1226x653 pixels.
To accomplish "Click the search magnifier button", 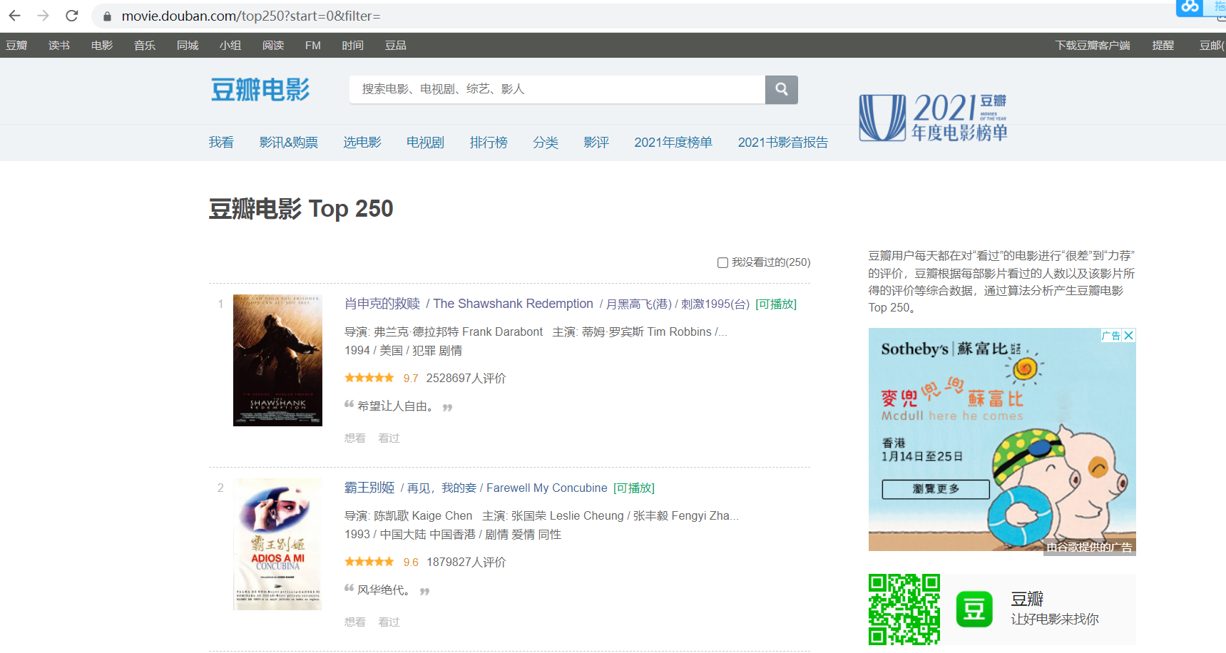I will coord(782,90).
